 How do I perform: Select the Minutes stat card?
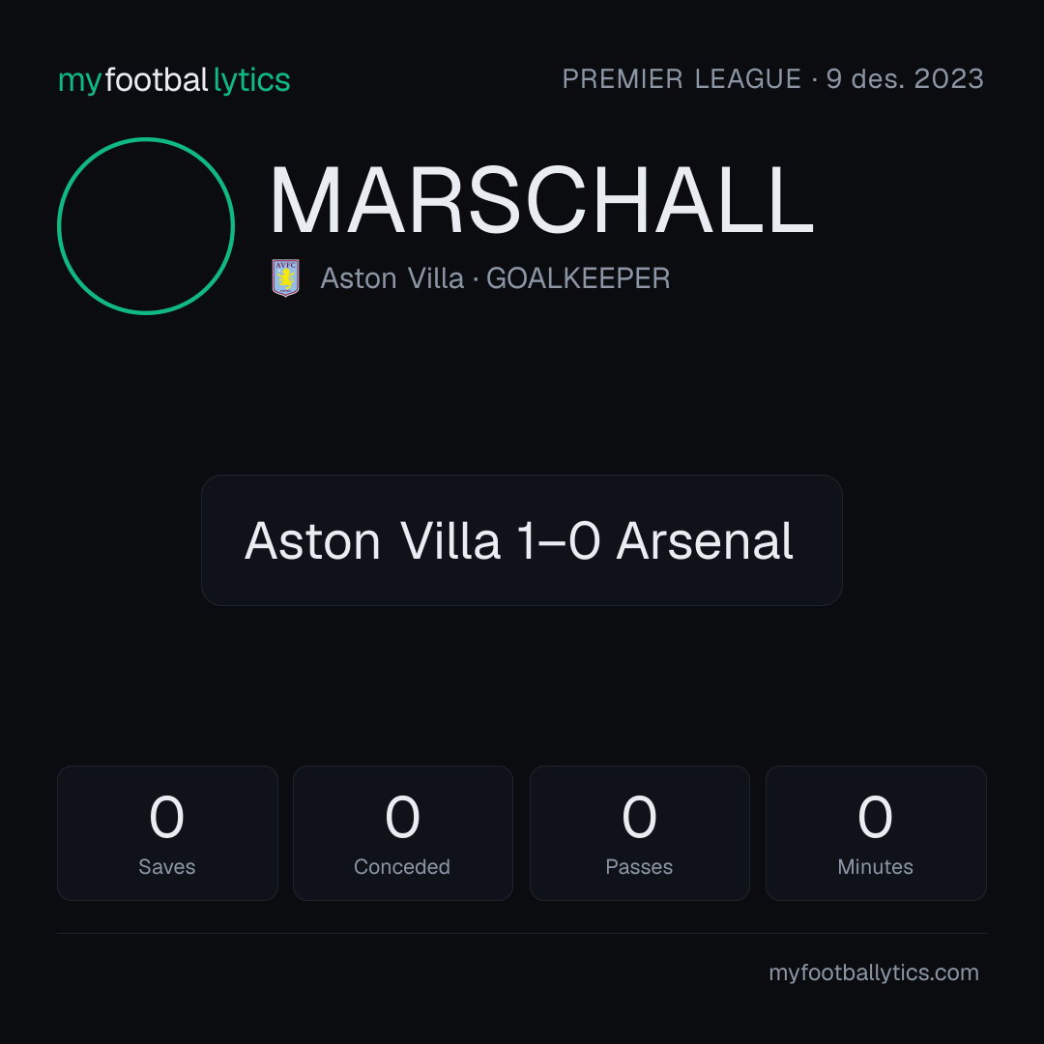(876, 833)
